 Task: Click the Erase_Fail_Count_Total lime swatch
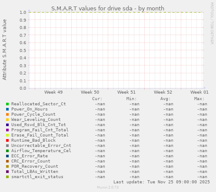coord(7,135)
